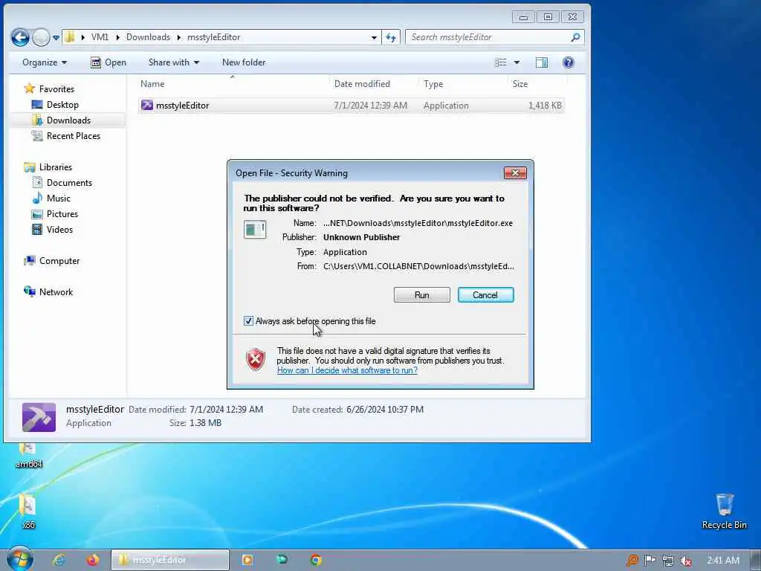Screen dimensions: 761x571
Task: Click the folder icon in the address bar
Action: [x=70, y=37]
